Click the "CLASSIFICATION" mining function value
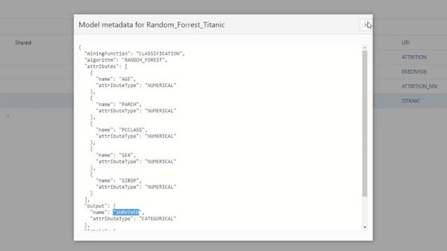447x251 pixels. coord(160,54)
